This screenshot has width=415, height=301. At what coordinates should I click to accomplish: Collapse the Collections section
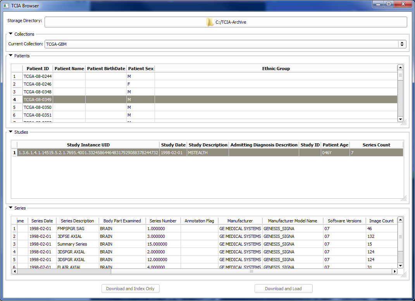coord(11,34)
